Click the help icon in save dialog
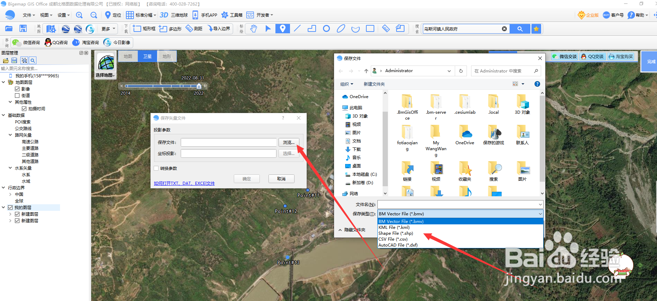 click(537, 84)
